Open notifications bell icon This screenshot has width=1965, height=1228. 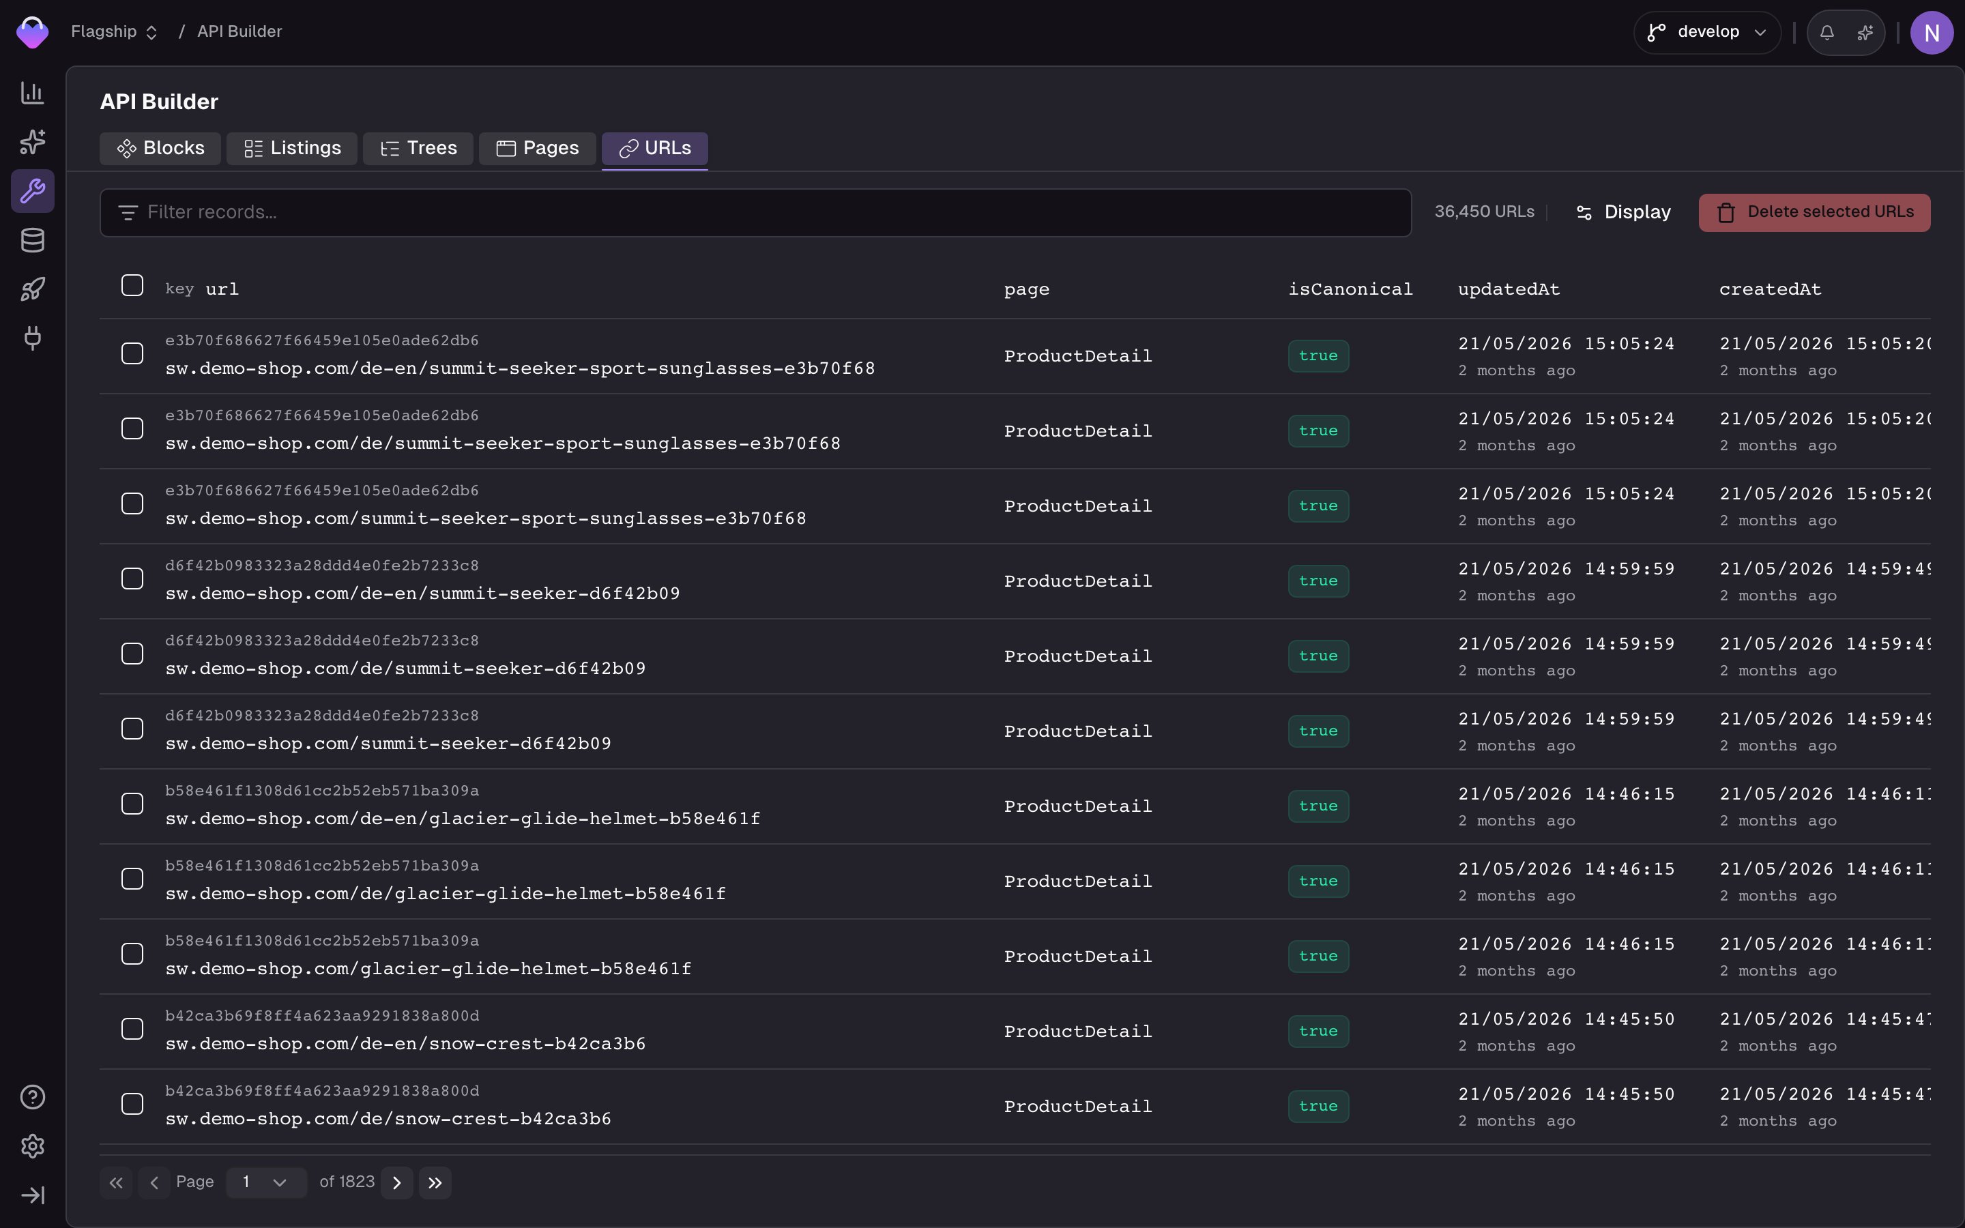[x=1827, y=33]
